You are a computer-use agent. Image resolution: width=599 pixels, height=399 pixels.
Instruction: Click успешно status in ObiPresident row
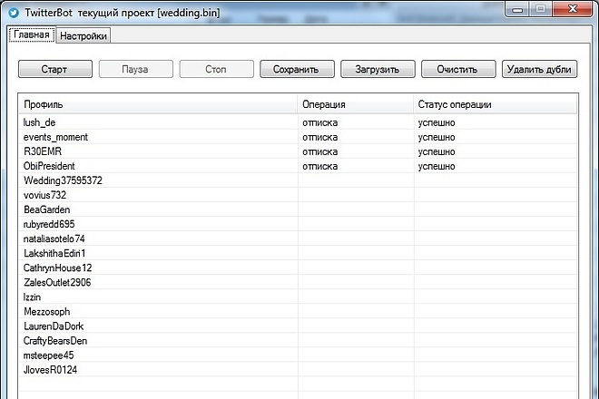pos(437,167)
